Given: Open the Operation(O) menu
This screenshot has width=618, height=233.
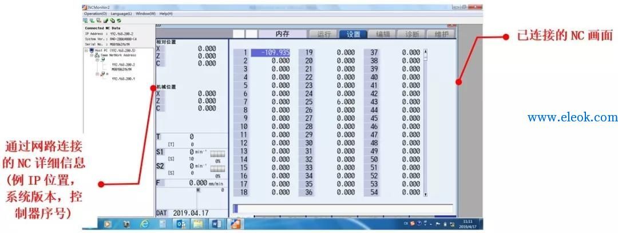Looking at the screenshot, I should point(95,14).
